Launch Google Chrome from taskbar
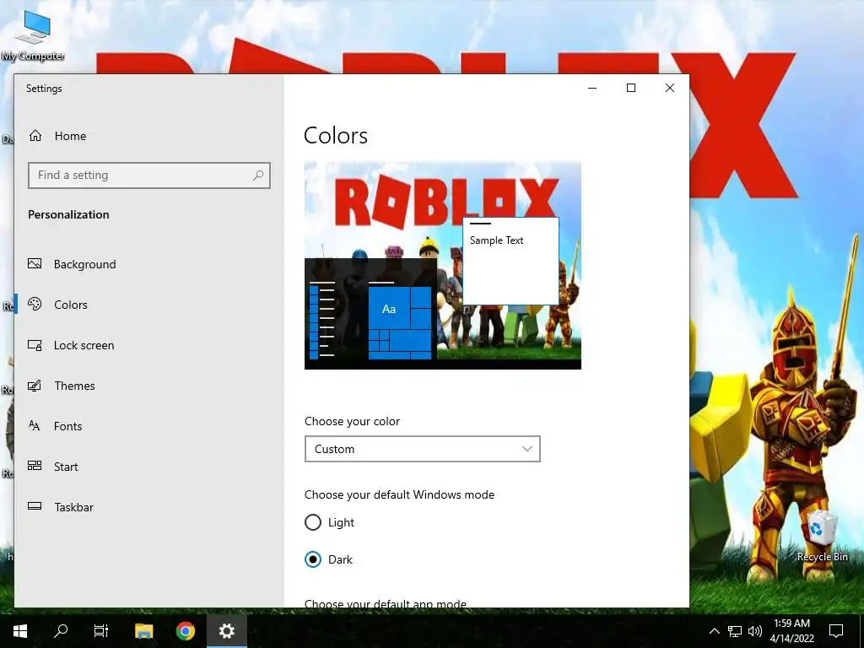This screenshot has height=648, width=864. click(186, 631)
